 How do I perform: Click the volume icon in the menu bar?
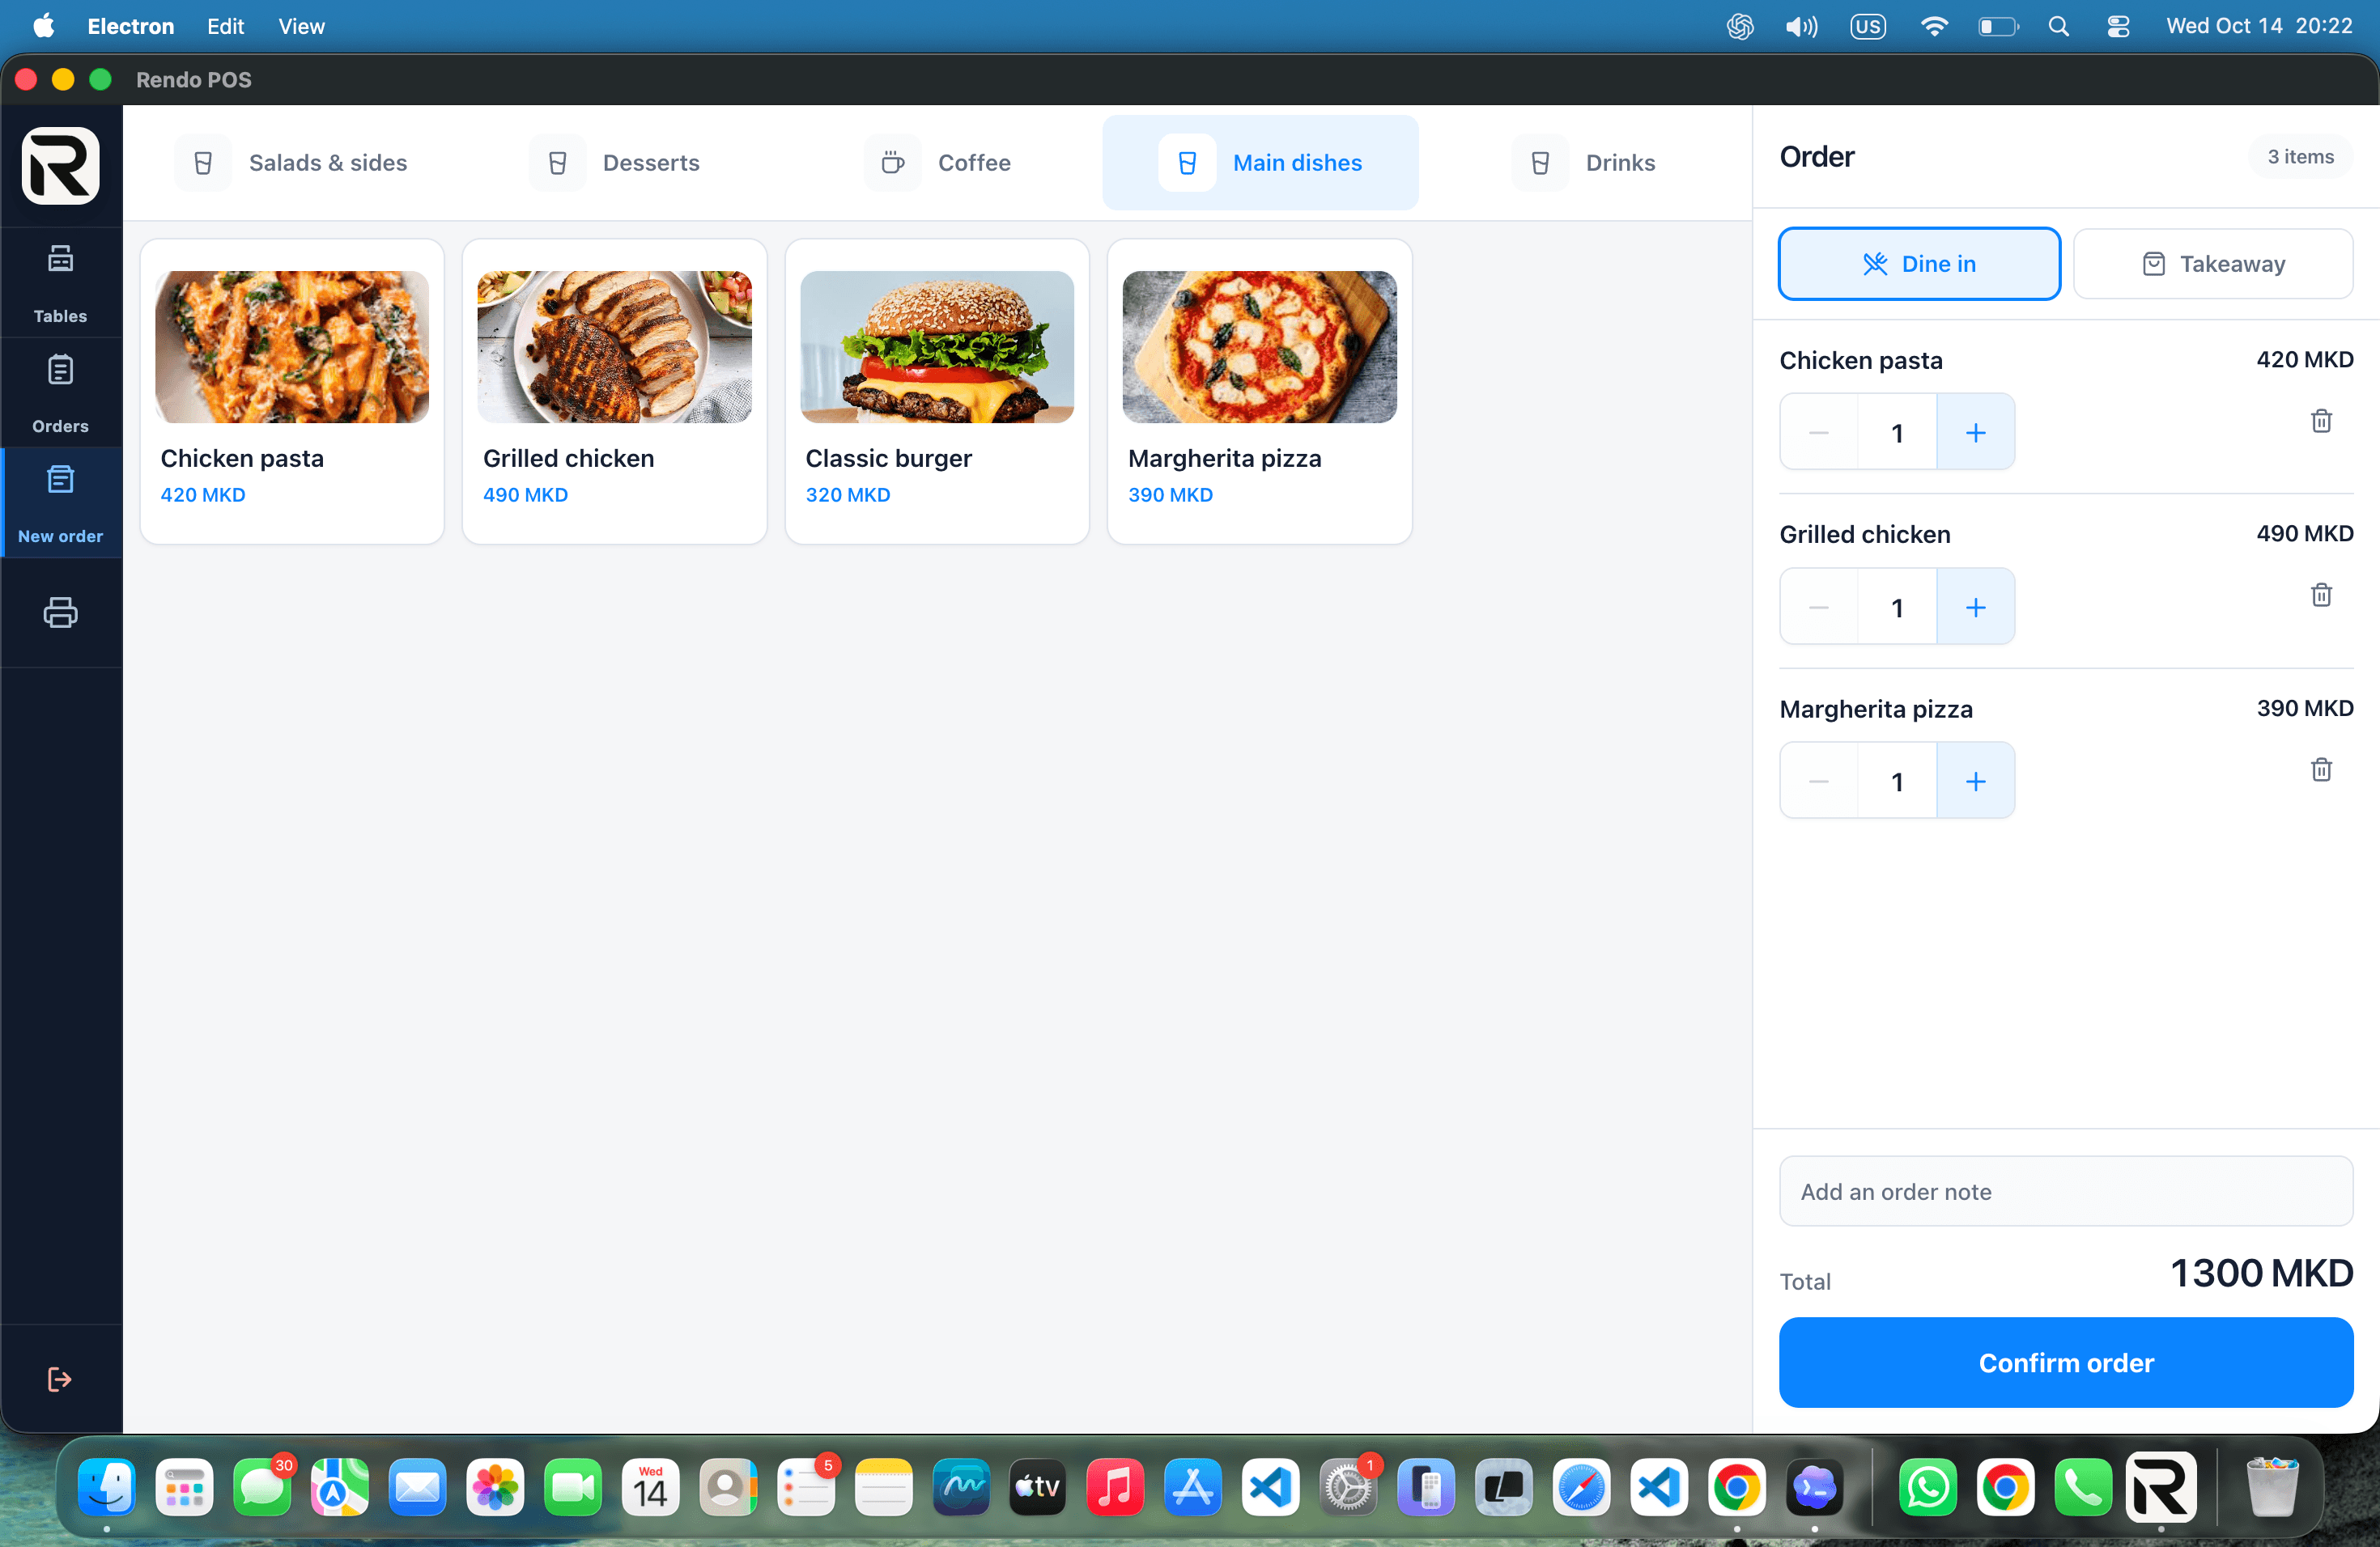pos(1801,26)
